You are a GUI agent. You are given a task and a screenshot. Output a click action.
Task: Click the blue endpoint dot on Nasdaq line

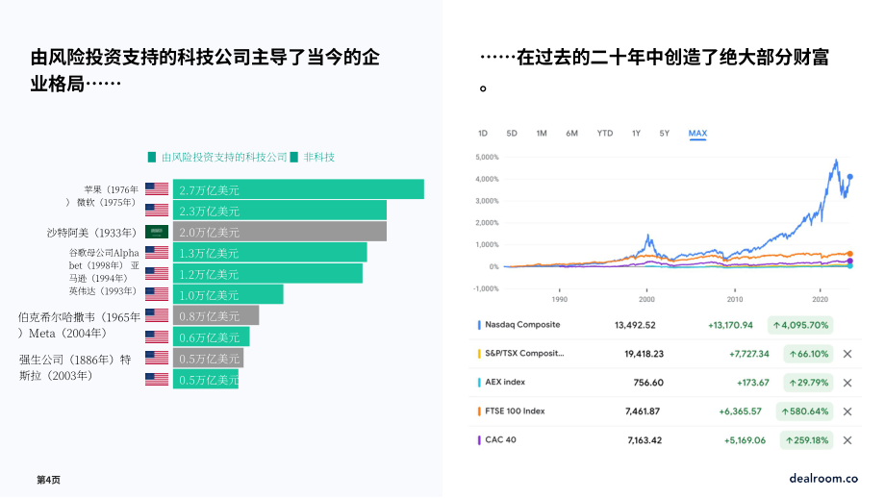click(850, 177)
